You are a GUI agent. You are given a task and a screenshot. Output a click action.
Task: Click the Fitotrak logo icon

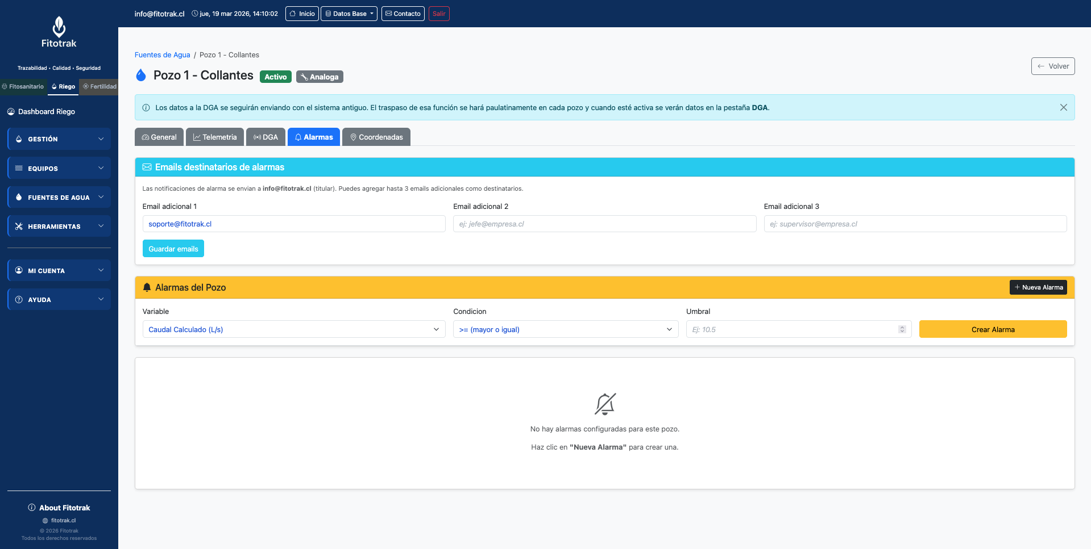59,27
